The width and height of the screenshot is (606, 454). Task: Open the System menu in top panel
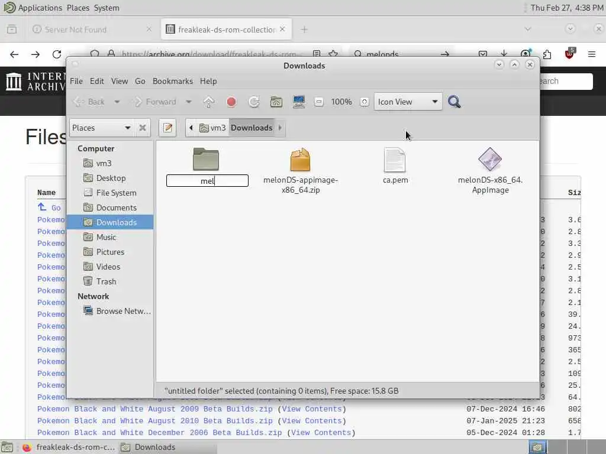coord(107,8)
